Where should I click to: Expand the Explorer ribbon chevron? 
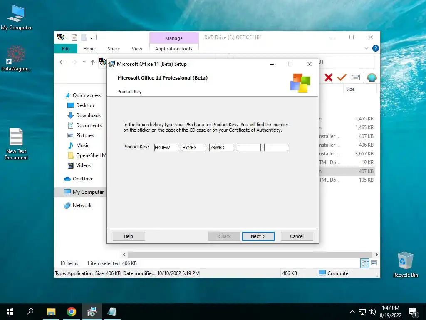click(x=366, y=48)
